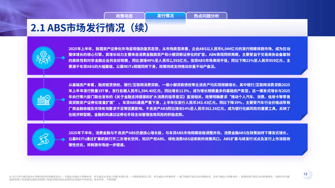Click the bar chart percentage icon
The height and width of the screenshot is (188, 335).
(x=43, y=99)
